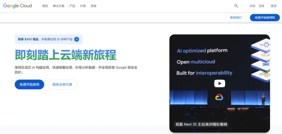Open the 概览 menu item
The height and width of the screenshot is (134, 282).
(45, 6)
